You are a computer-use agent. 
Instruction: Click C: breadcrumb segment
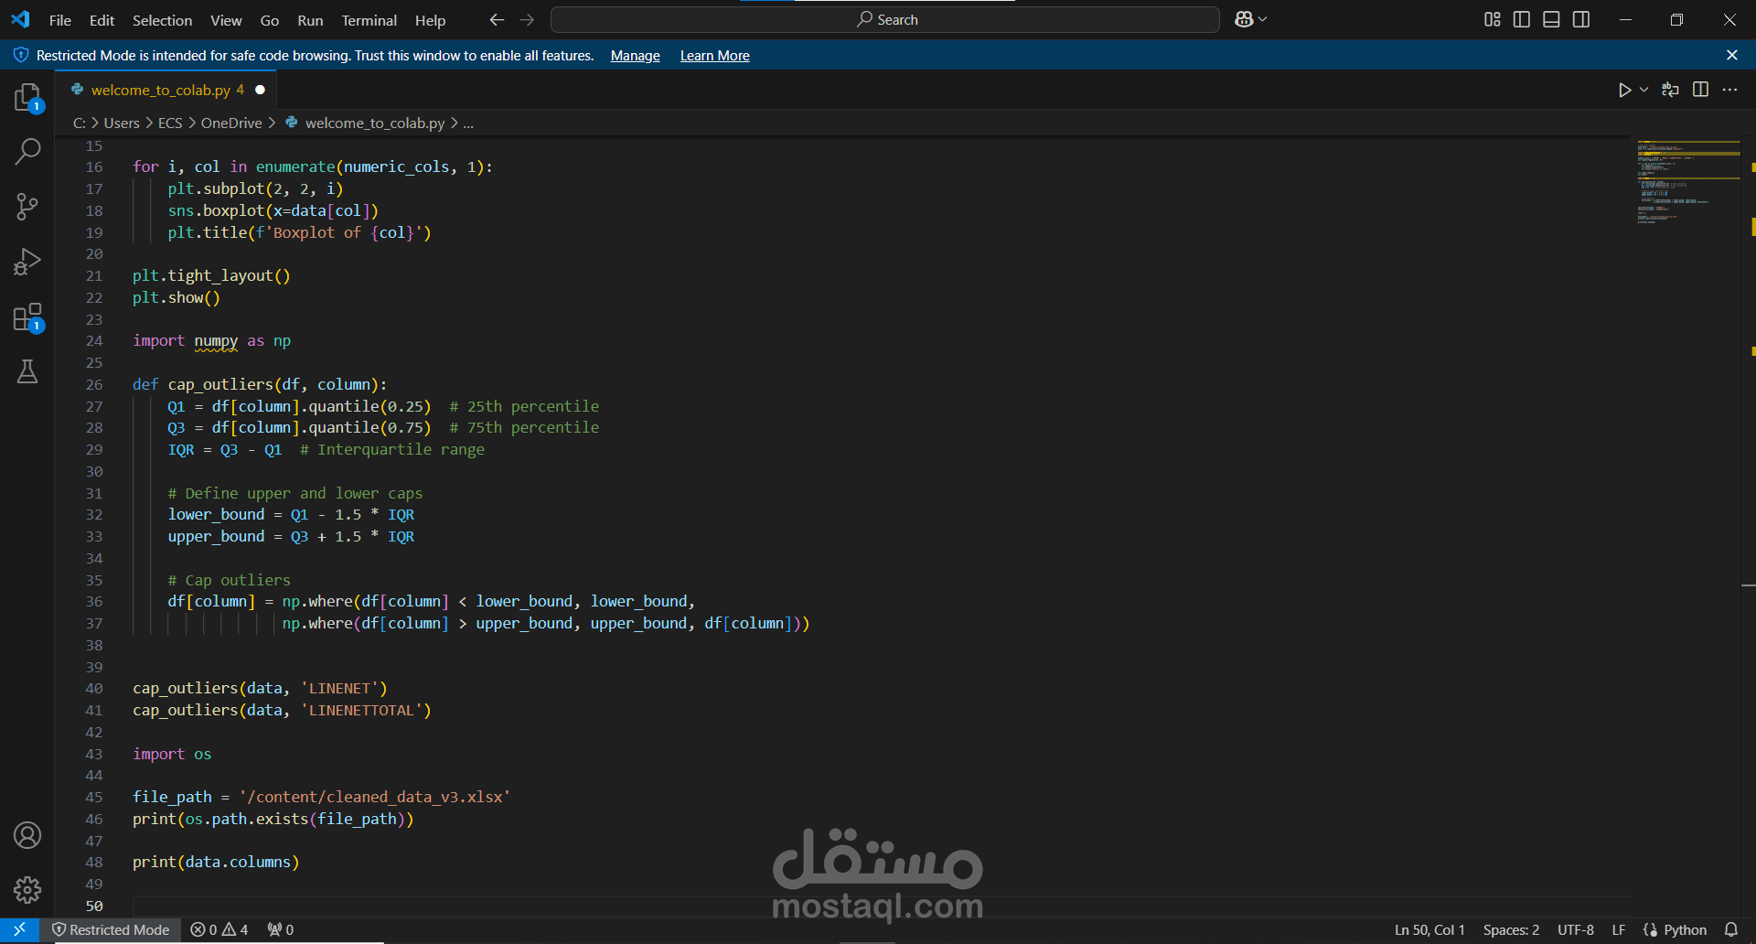(x=80, y=123)
